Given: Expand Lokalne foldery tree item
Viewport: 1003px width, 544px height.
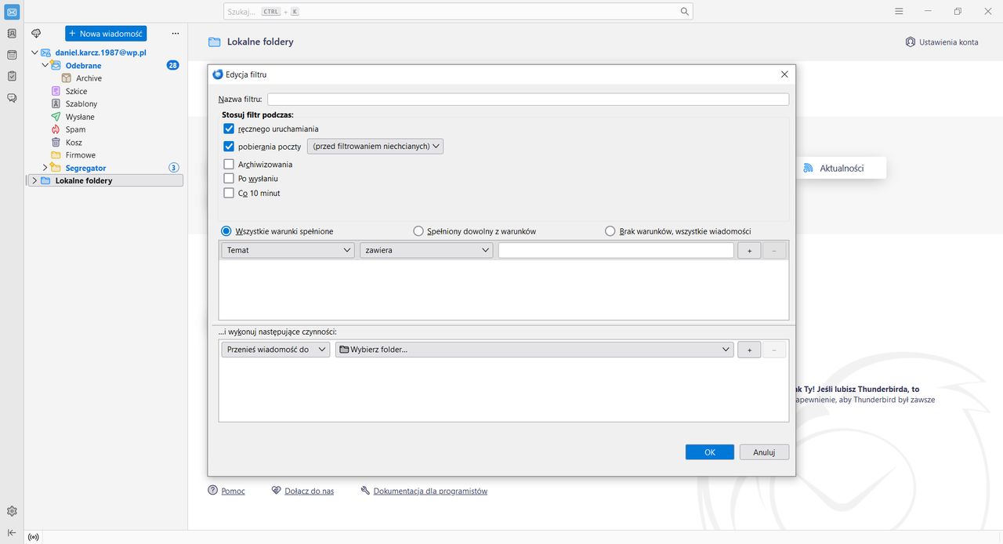Looking at the screenshot, I should pos(34,180).
